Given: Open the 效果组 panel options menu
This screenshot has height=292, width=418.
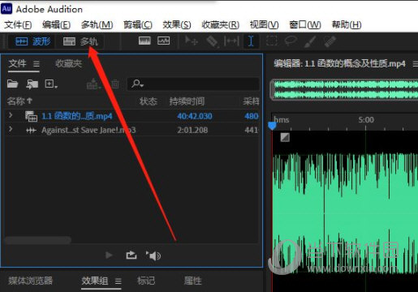Looking at the screenshot, I should coord(119,281).
